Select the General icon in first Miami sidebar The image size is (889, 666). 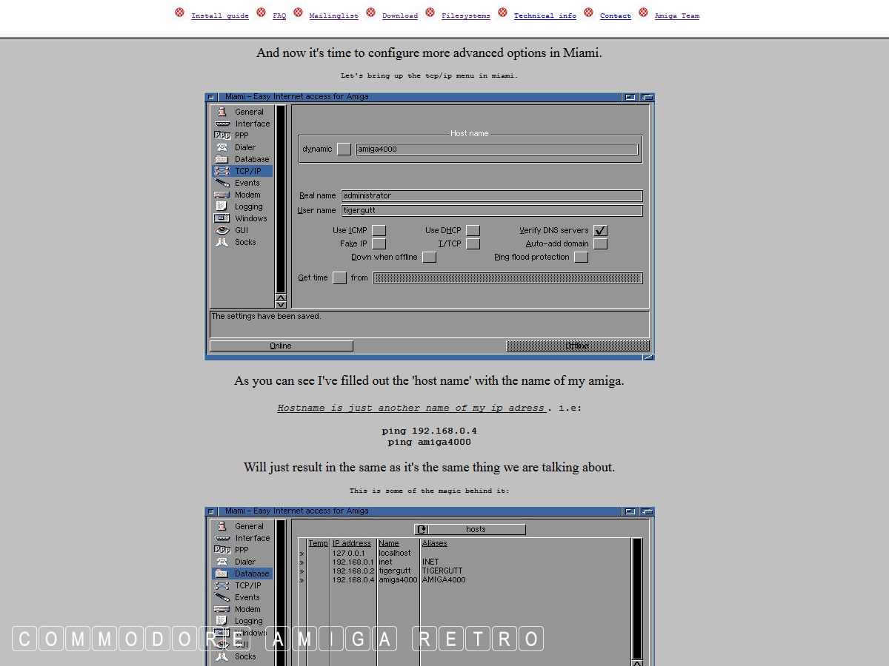(x=222, y=112)
